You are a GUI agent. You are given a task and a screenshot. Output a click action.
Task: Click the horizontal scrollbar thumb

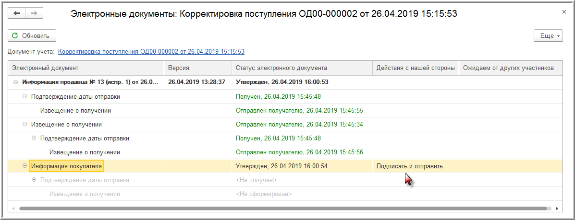(283, 208)
